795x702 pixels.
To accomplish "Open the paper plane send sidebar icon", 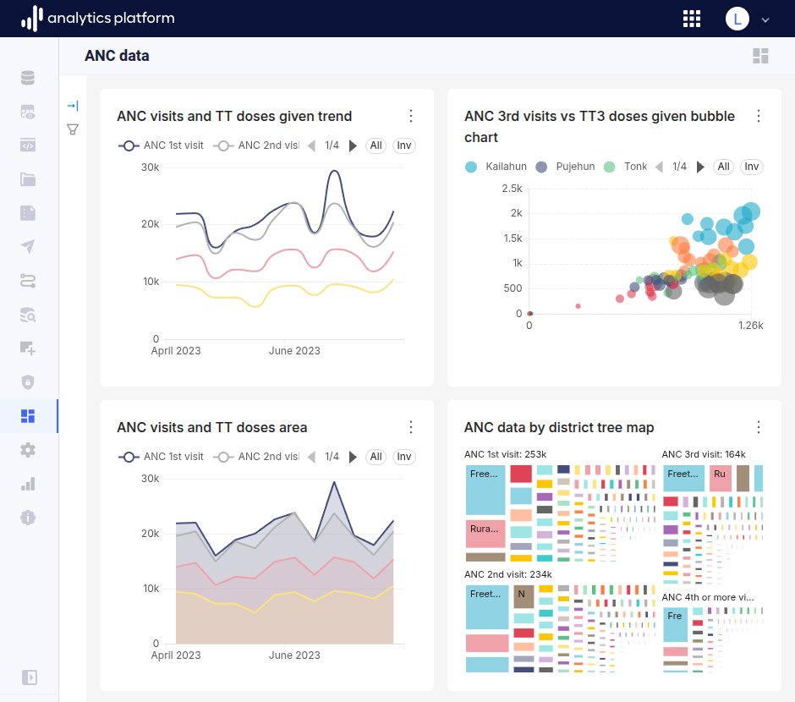I will [x=28, y=246].
